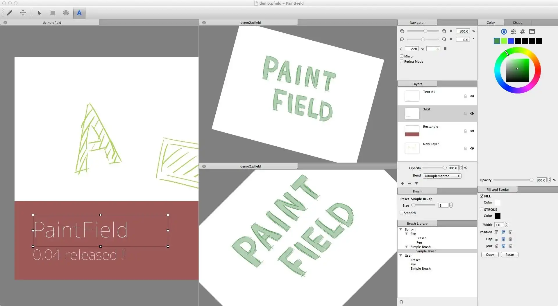Select the pen drawing tool in toolbar
This screenshot has height=306, width=558.
[x=10, y=13]
